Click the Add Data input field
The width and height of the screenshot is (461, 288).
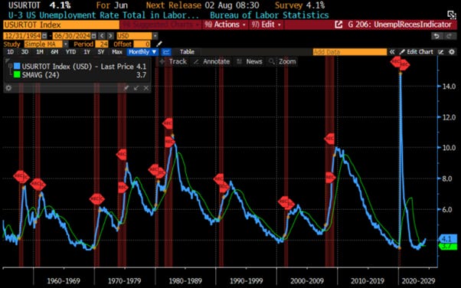[x=350, y=52]
